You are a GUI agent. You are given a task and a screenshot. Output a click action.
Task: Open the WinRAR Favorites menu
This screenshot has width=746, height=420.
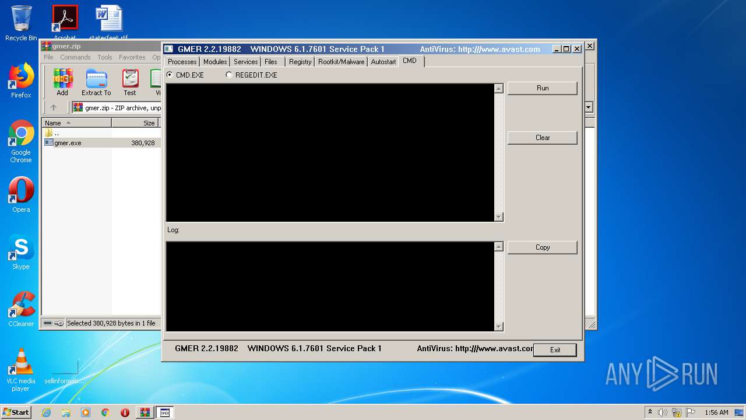(132, 57)
